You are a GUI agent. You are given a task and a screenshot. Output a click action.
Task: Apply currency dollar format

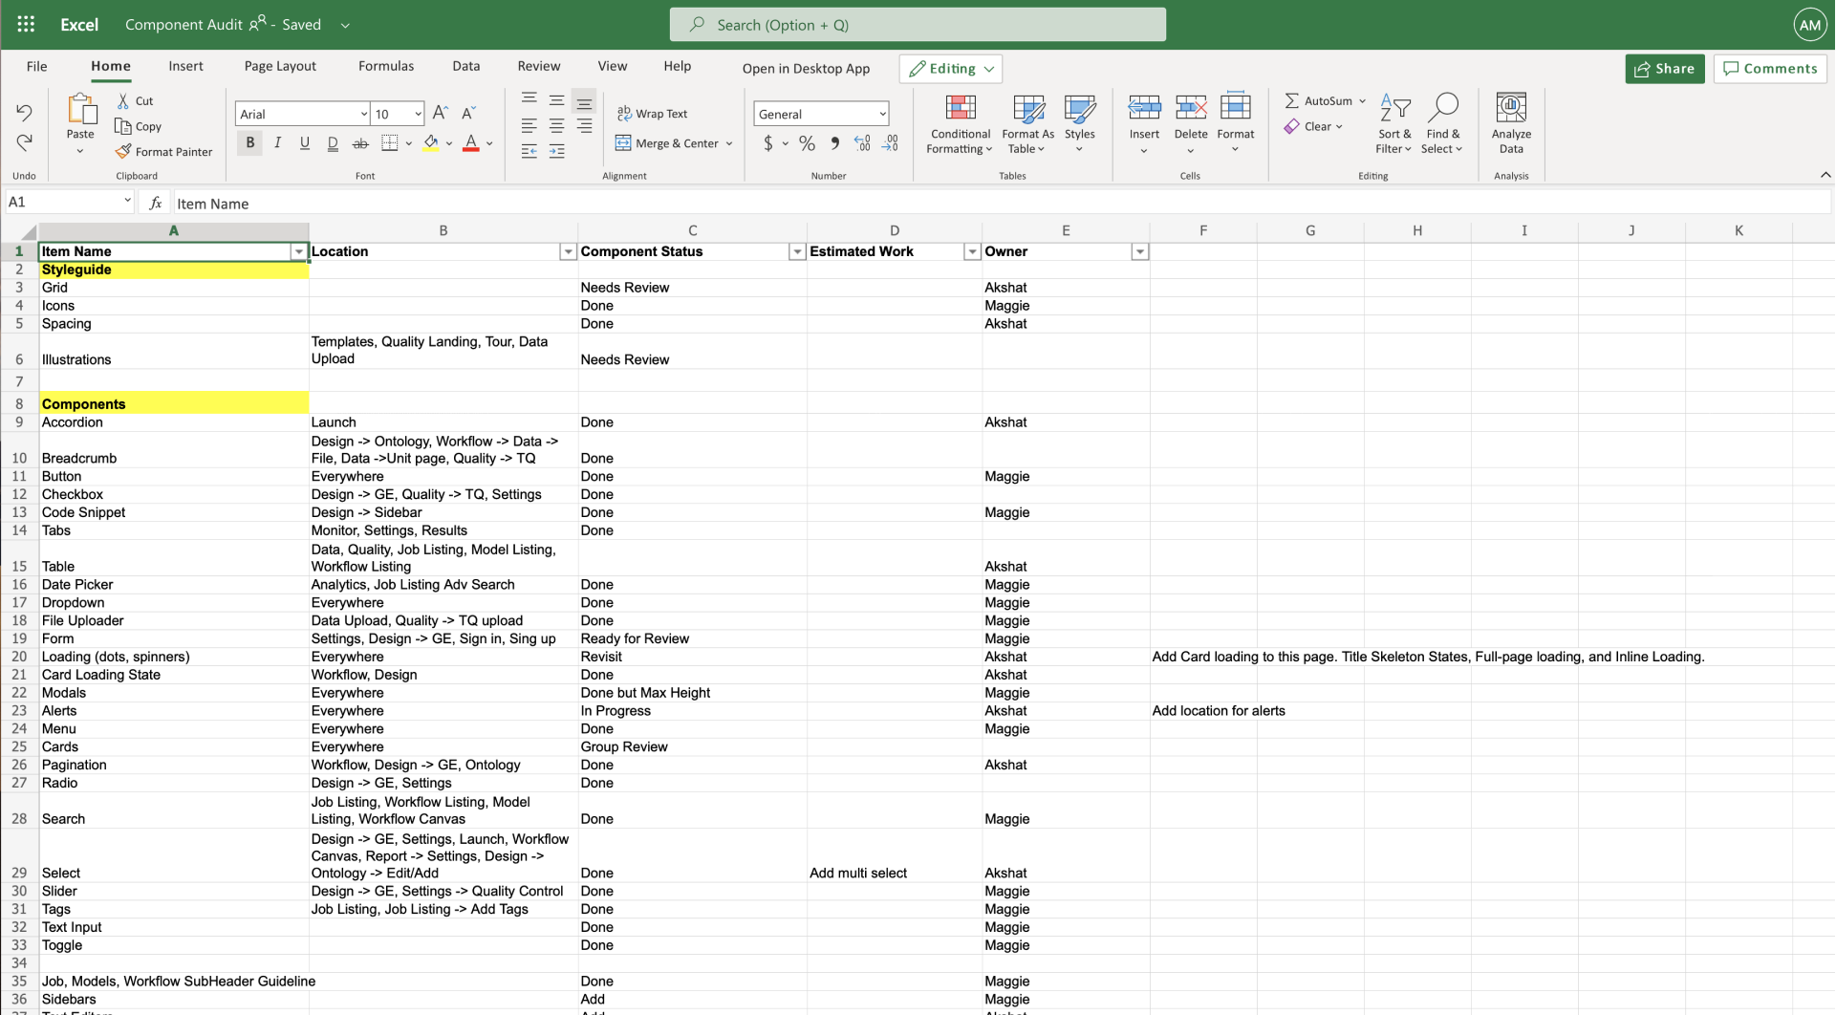pos(768,143)
